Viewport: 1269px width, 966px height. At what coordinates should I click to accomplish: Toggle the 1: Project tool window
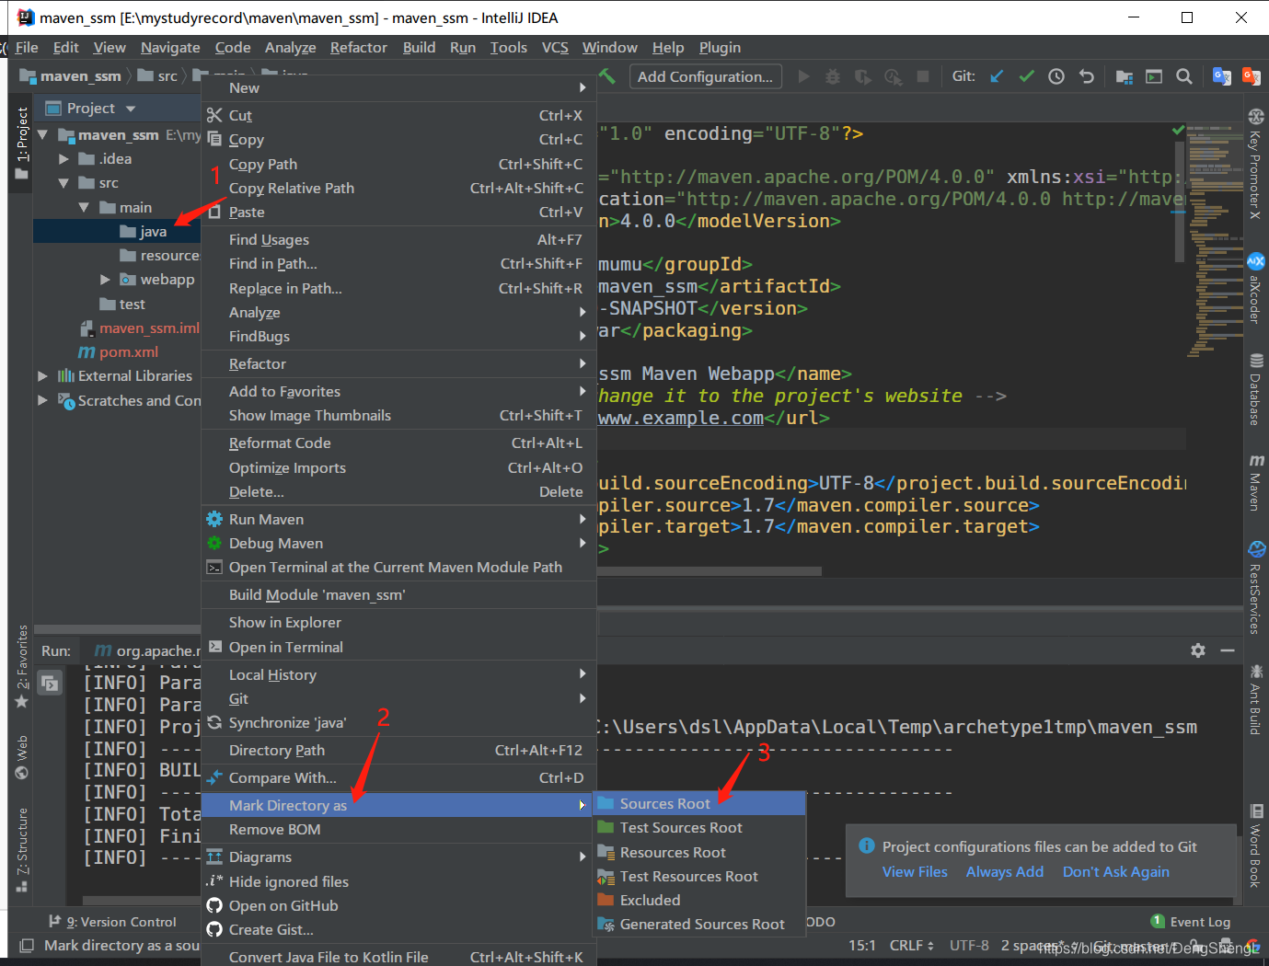(22, 144)
